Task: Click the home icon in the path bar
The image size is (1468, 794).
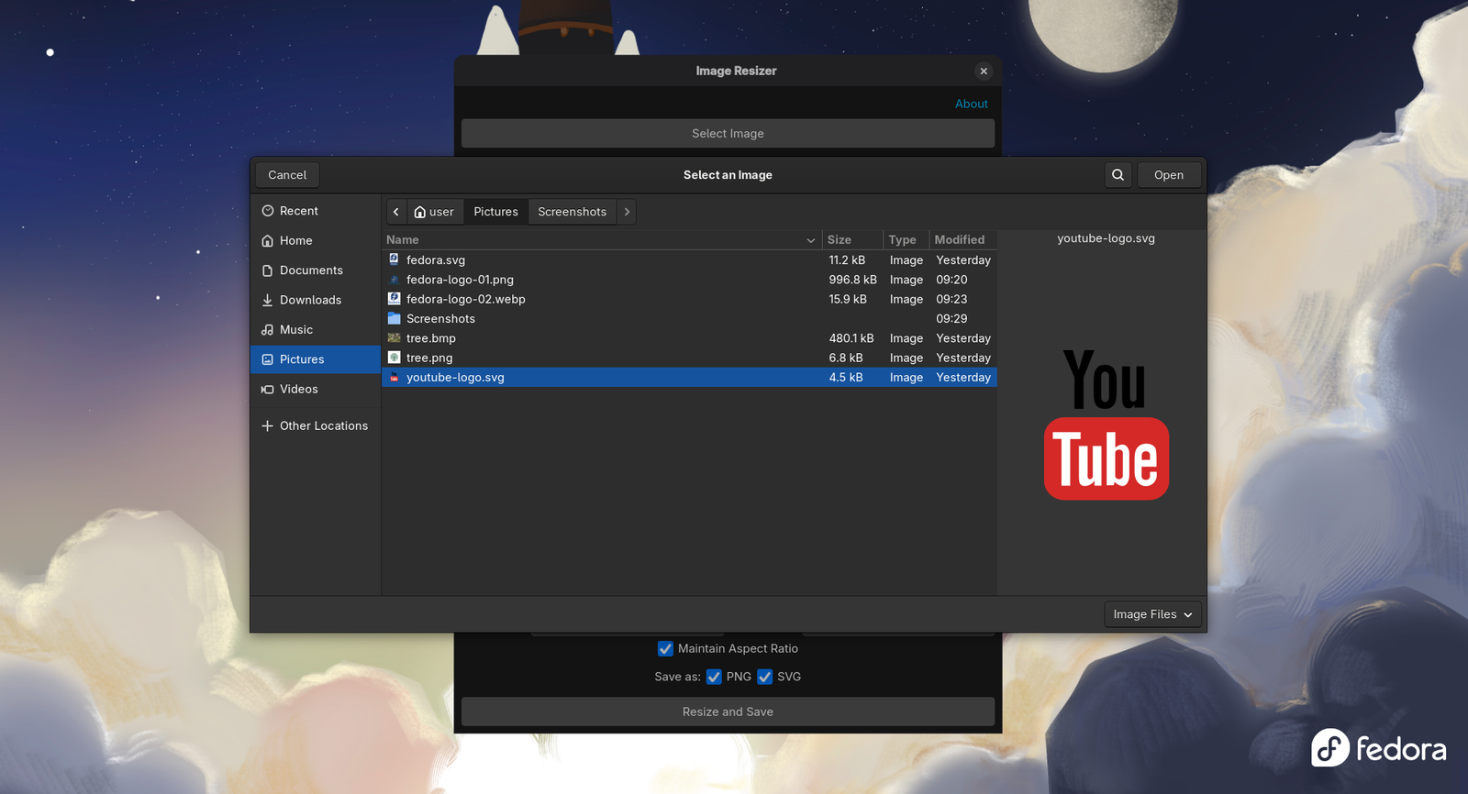Action: point(420,212)
